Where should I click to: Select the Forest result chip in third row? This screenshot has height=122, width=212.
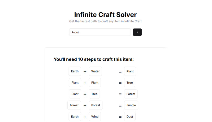tap(131, 94)
